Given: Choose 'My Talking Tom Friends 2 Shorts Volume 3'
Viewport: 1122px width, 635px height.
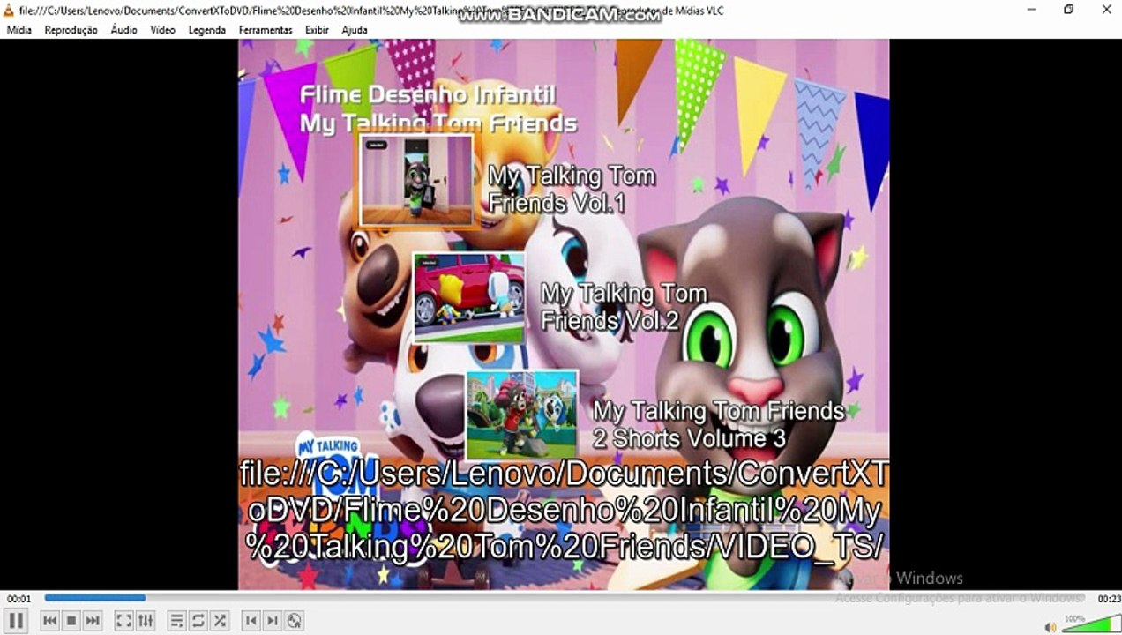Looking at the screenshot, I should (719, 424).
